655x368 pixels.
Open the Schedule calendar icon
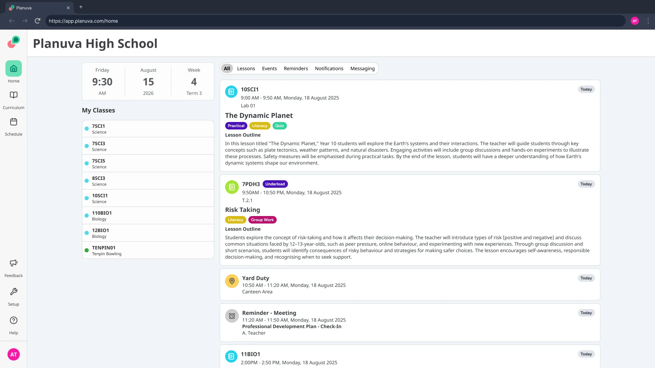pyautogui.click(x=14, y=122)
